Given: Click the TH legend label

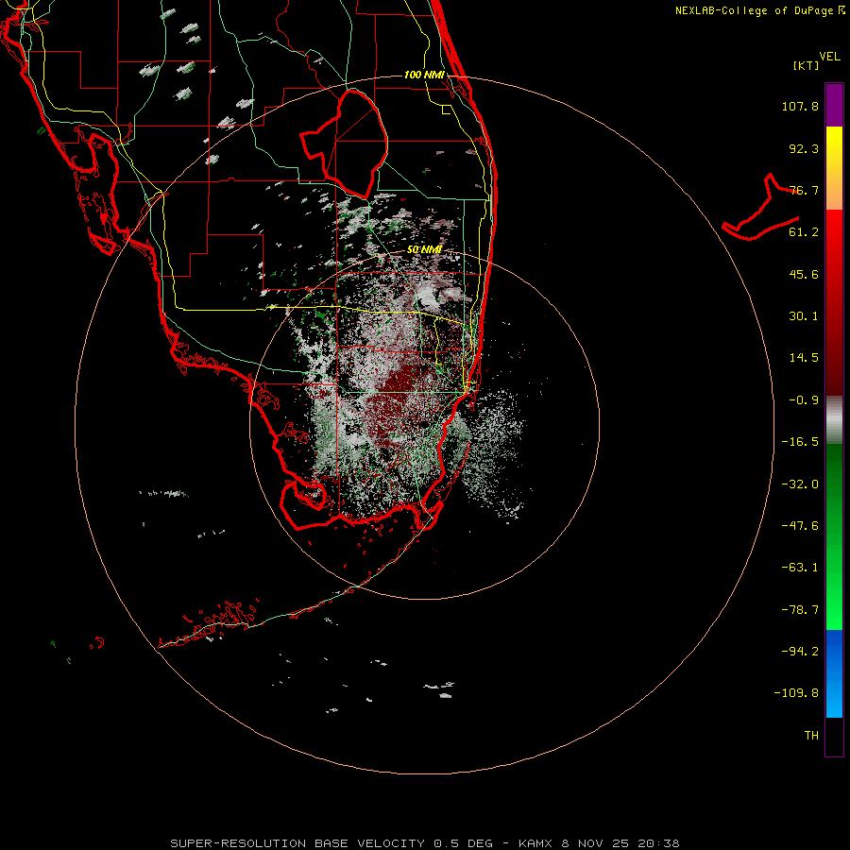Looking at the screenshot, I should tap(811, 736).
